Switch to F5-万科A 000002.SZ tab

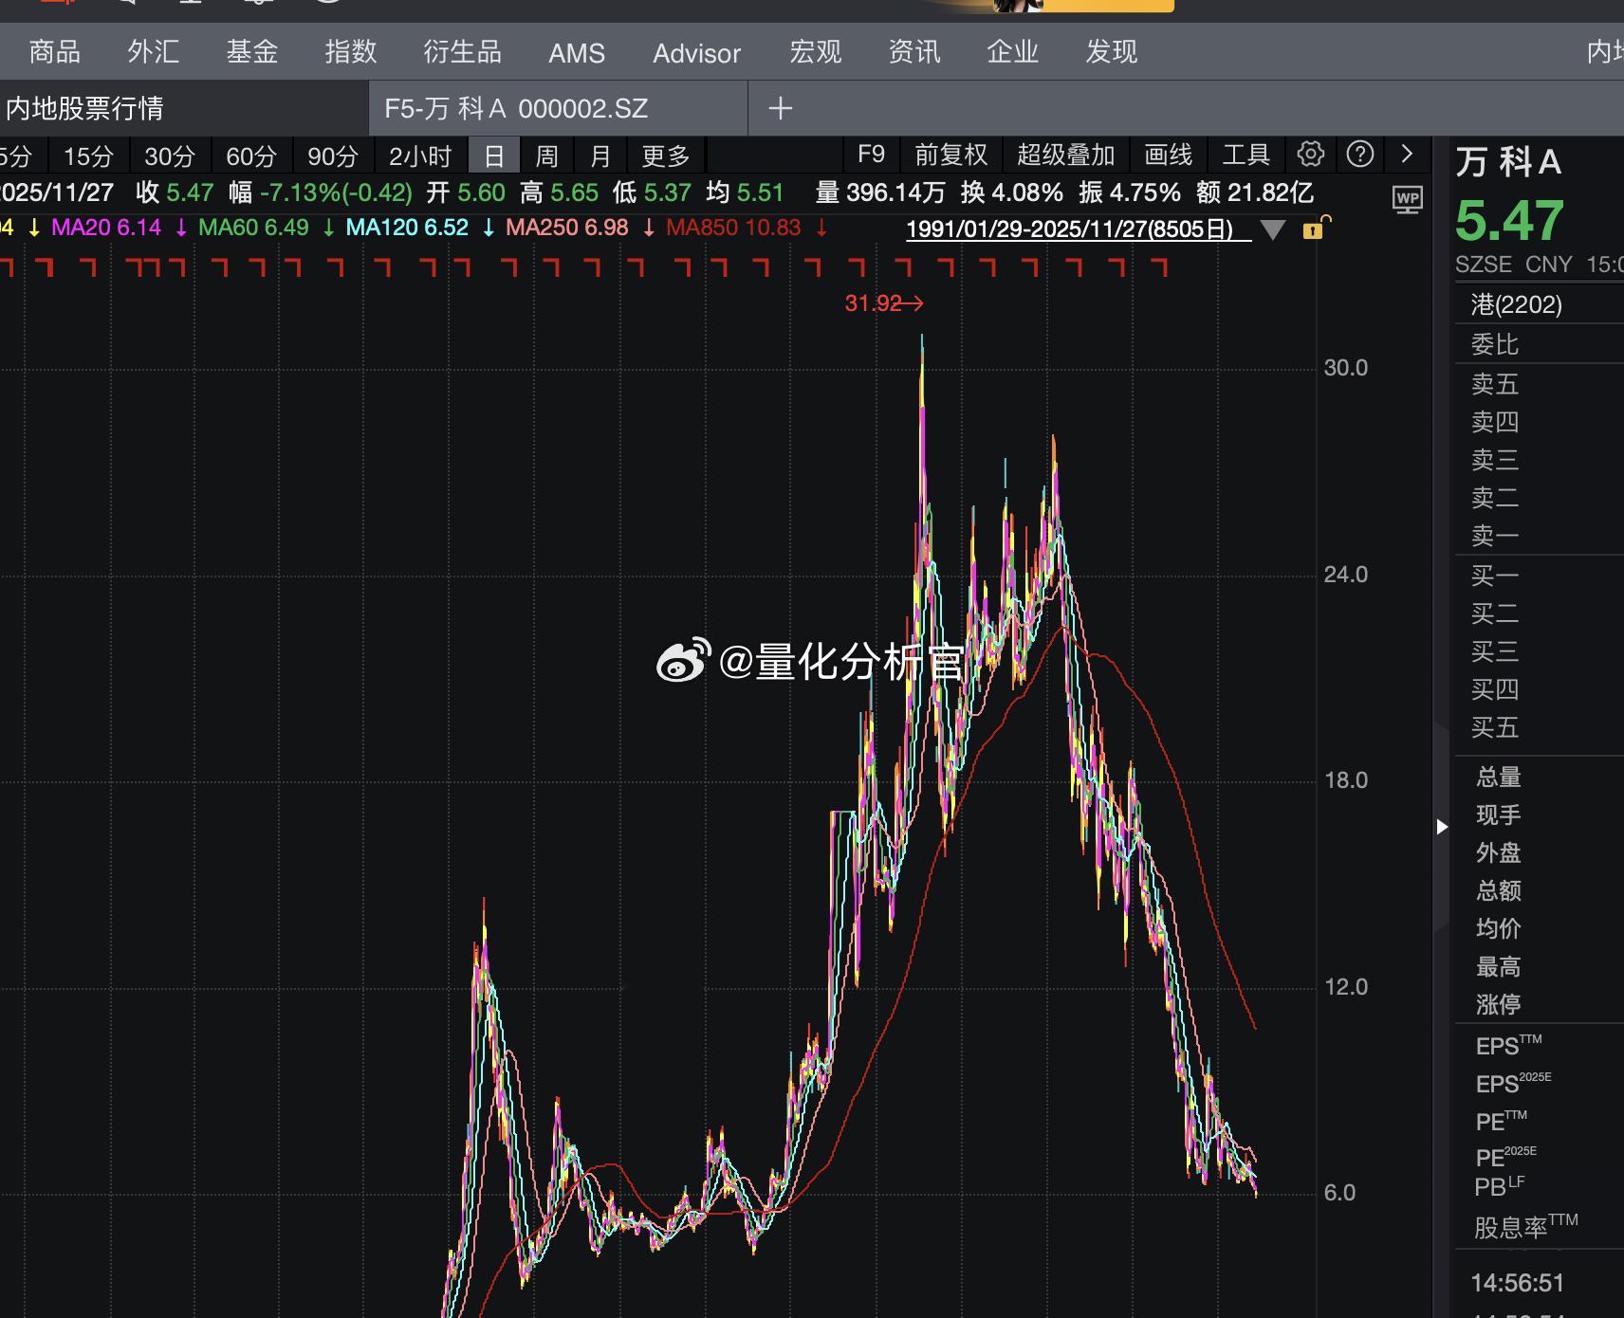(x=558, y=108)
